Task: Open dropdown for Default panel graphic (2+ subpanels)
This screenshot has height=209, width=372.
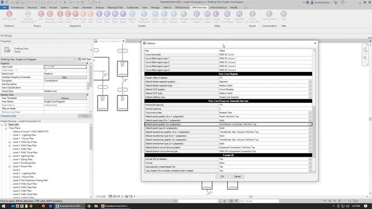Action: [x=310, y=124]
